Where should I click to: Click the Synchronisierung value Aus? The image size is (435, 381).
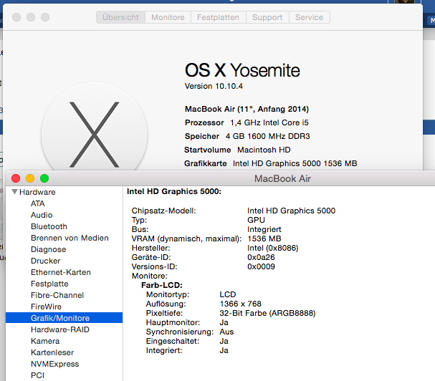coord(226,332)
